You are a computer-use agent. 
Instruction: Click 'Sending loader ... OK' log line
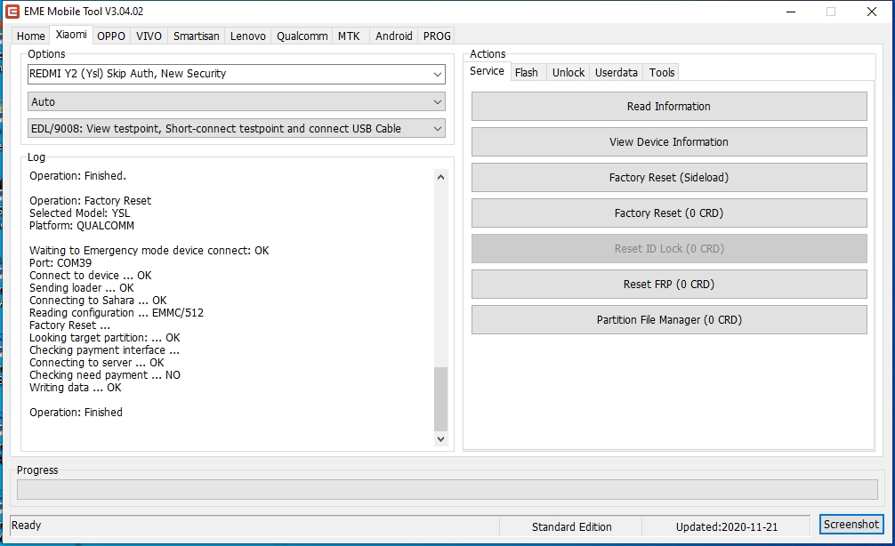point(82,287)
